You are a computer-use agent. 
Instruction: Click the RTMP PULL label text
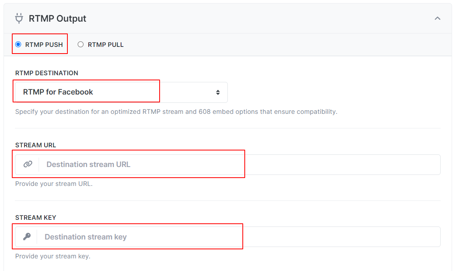pos(106,45)
